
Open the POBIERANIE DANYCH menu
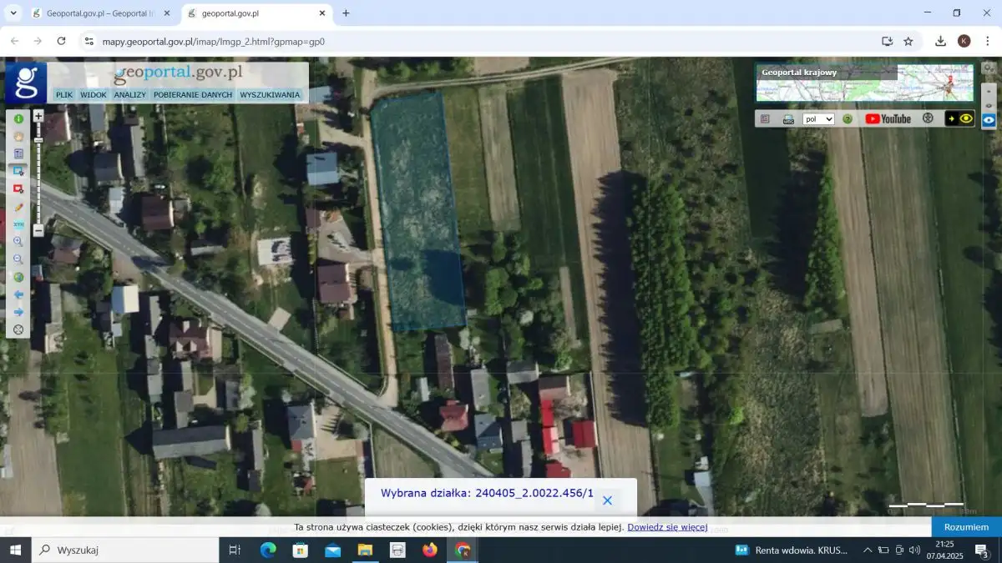(193, 95)
